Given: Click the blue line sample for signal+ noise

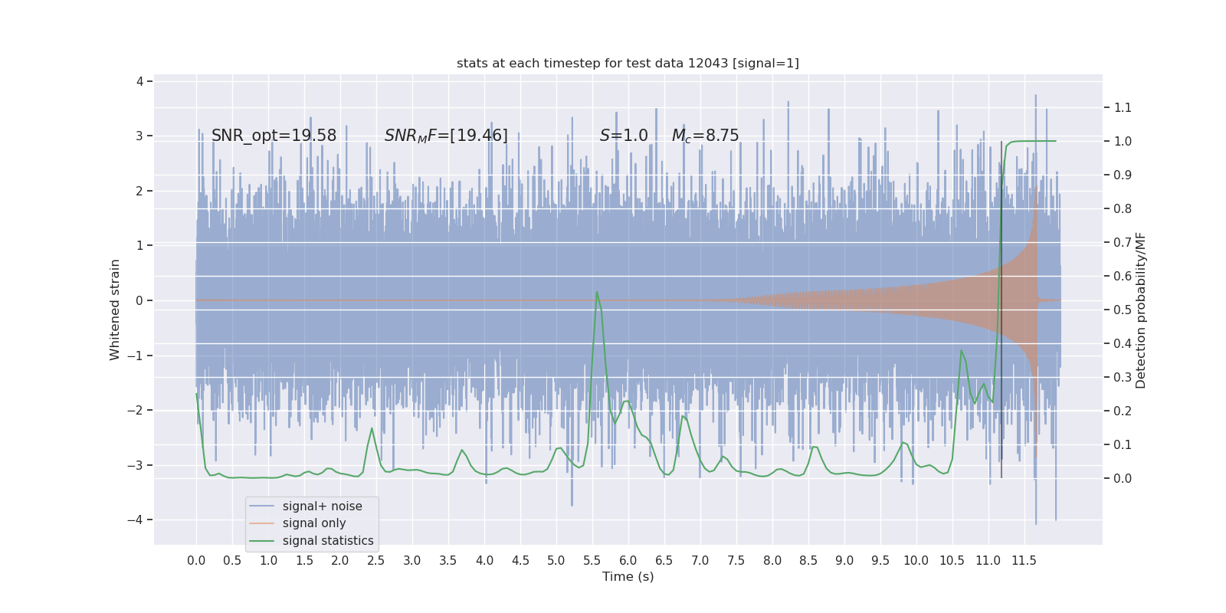Looking at the screenshot, I should [261, 506].
